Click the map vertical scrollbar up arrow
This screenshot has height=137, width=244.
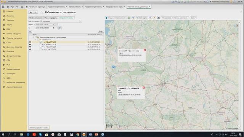240,23
